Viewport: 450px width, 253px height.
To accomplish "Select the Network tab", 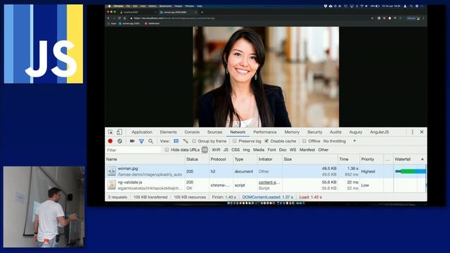I will coord(238,132).
